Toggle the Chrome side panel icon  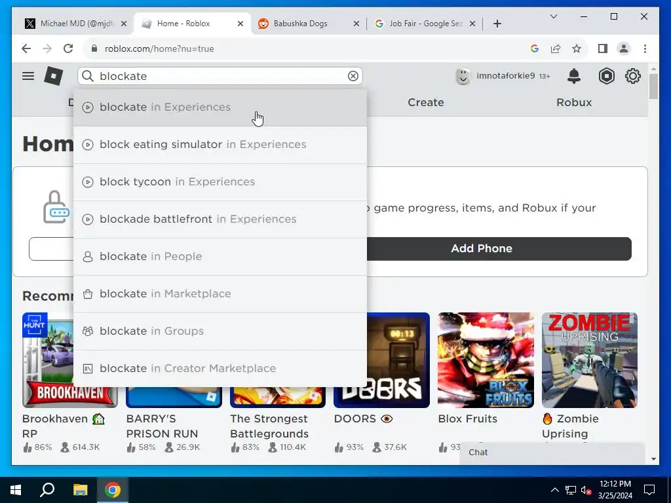[603, 48]
